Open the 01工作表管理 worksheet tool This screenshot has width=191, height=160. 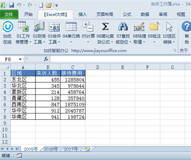(x=23, y=33)
